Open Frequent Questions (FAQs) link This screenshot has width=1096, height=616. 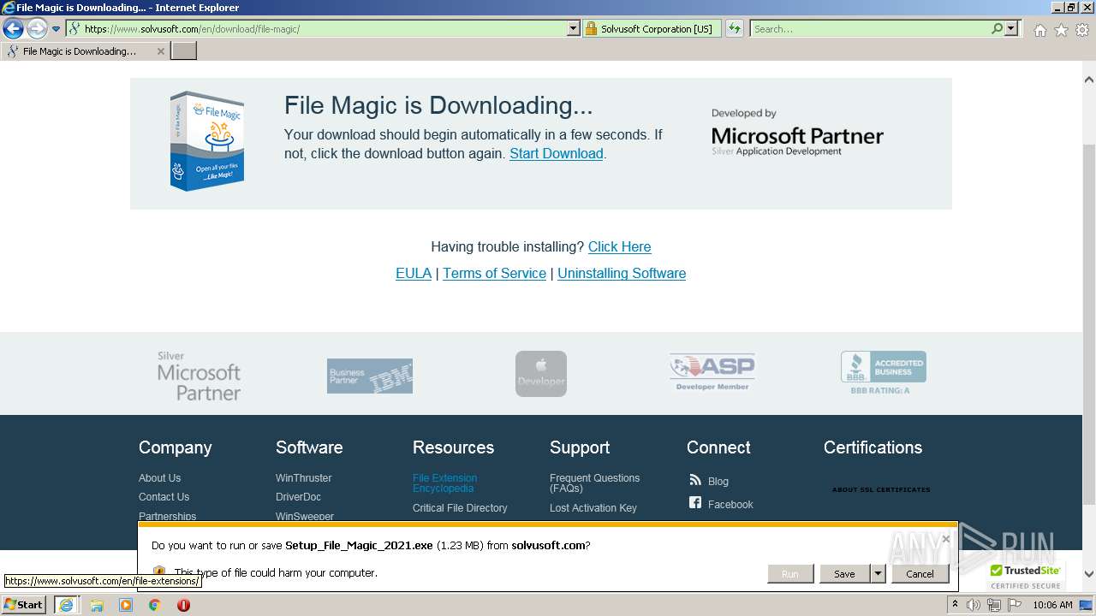point(594,483)
